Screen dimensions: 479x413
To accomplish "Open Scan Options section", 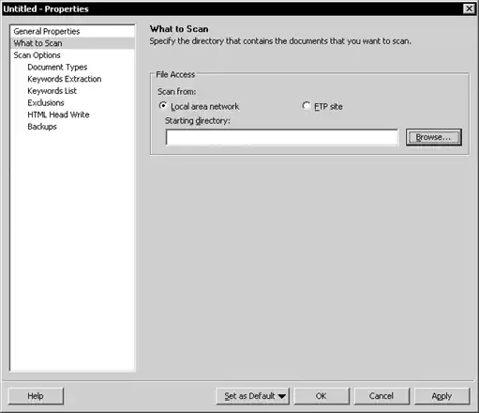I will coord(37,55).
